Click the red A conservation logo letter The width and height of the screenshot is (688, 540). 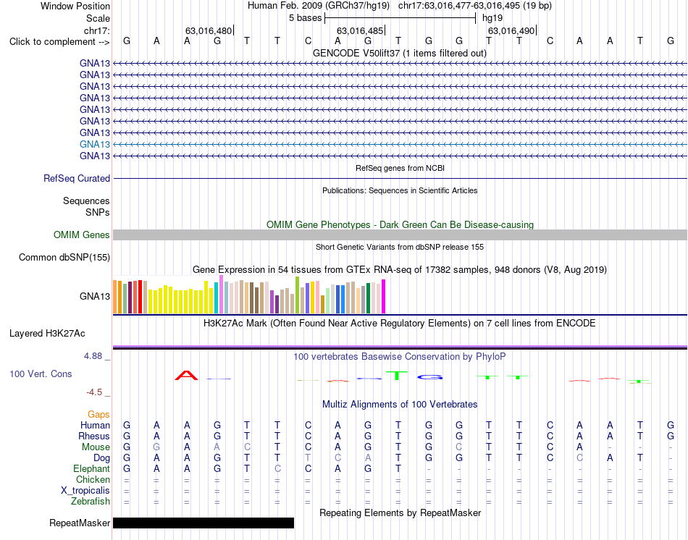pos(186,376)
